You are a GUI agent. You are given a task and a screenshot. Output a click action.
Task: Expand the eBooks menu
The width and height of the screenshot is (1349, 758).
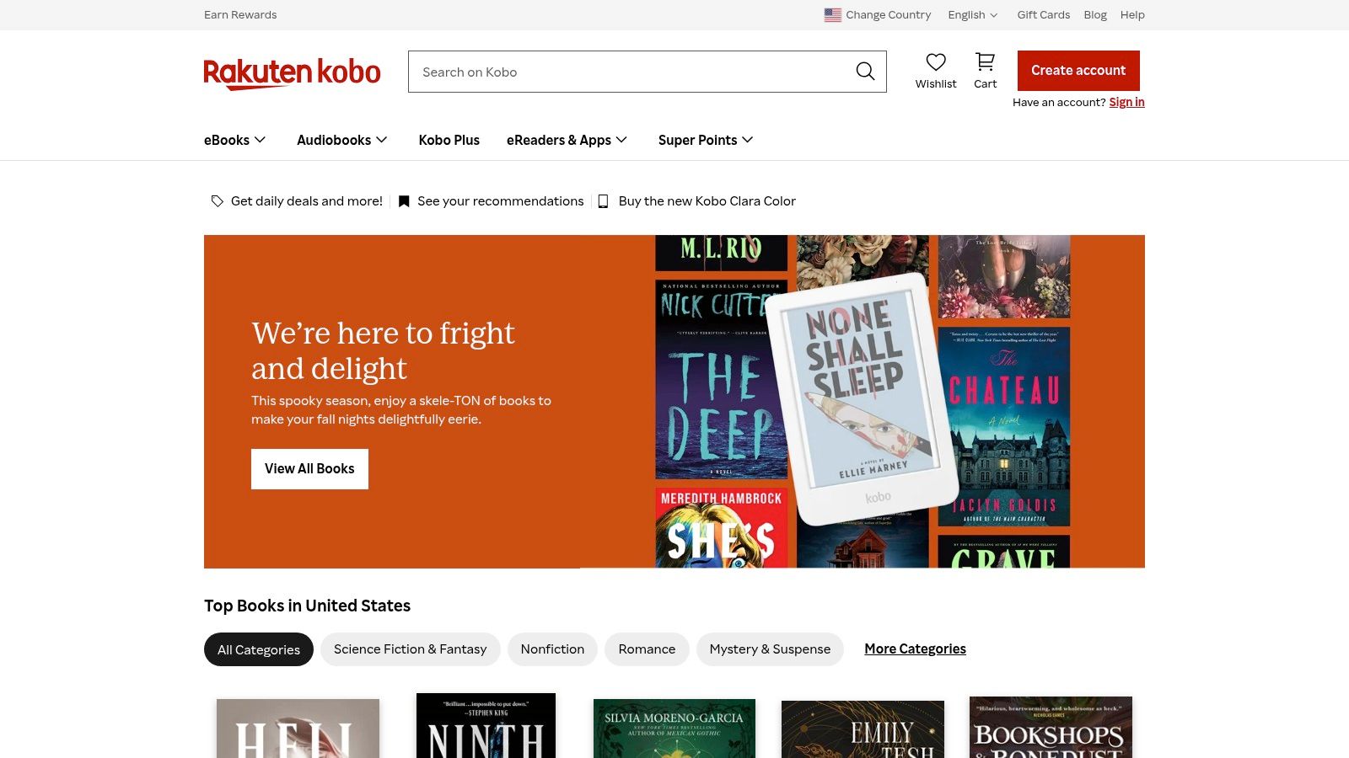coord(234,140)
